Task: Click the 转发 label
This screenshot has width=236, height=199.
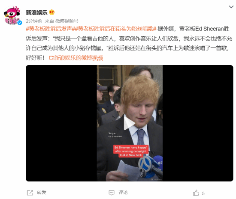Action: click(42, 193)
